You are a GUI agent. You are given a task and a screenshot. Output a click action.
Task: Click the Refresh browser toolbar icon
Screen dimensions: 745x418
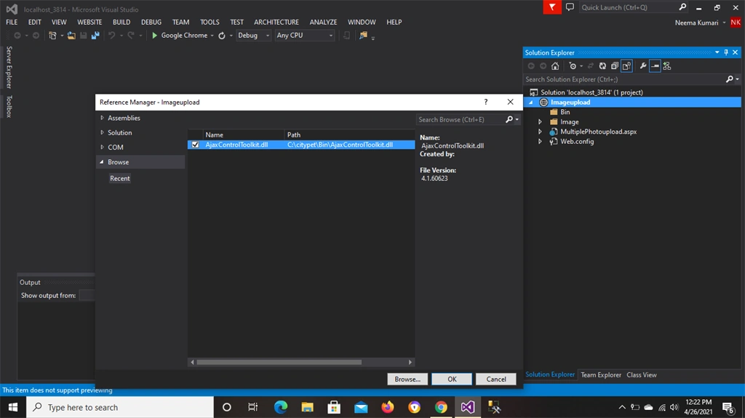(222, 36)
